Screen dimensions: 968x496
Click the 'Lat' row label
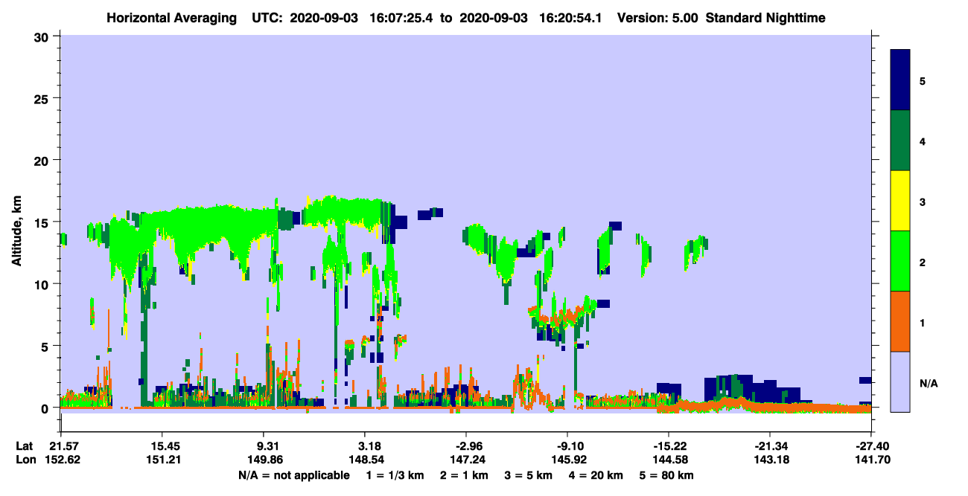pyautogui.click(x=25, y=445)
